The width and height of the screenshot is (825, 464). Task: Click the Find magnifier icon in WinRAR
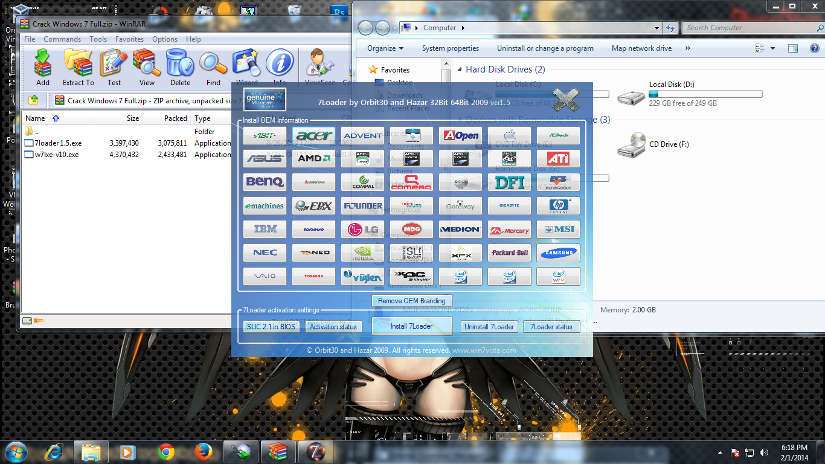(x=213, y=68)
